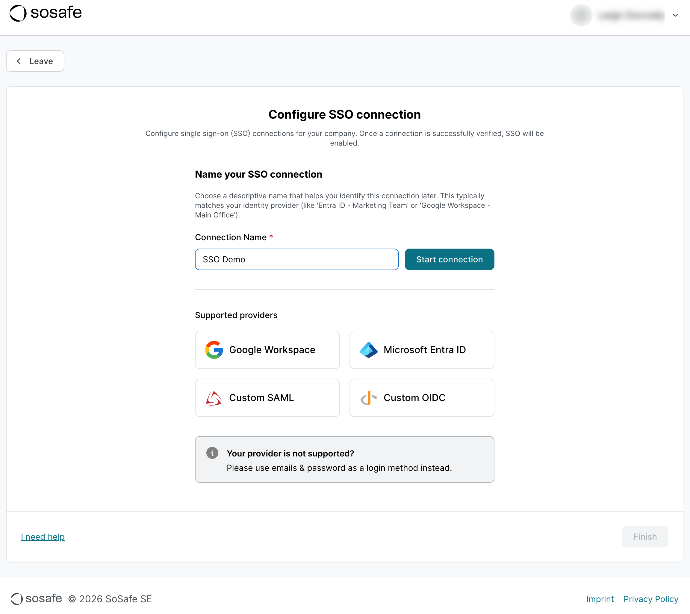This screenshot has width=690, height=614.
Task: Open the Imprint footer link
Action: (x=600, y=599)
